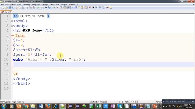Image resolution: width=195 pixels, height=109 pixels.
Task: Open Excel from the taskbar
Action: [98, 106]
